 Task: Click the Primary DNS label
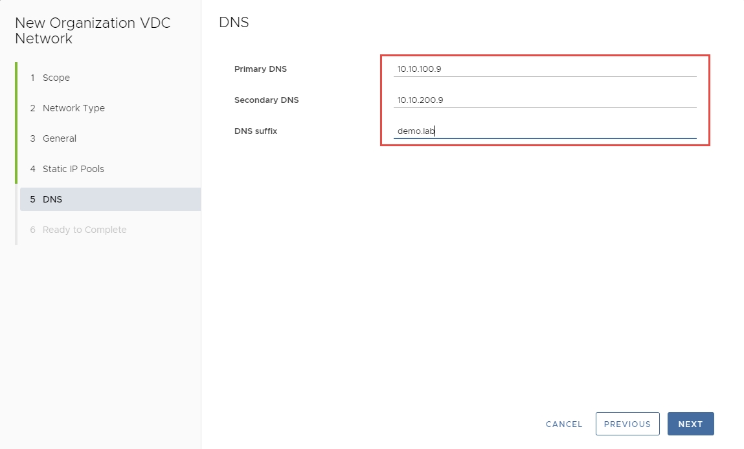[x=260, y=69]
